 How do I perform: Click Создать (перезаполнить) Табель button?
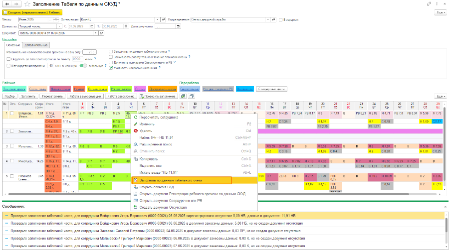point(32,12)
